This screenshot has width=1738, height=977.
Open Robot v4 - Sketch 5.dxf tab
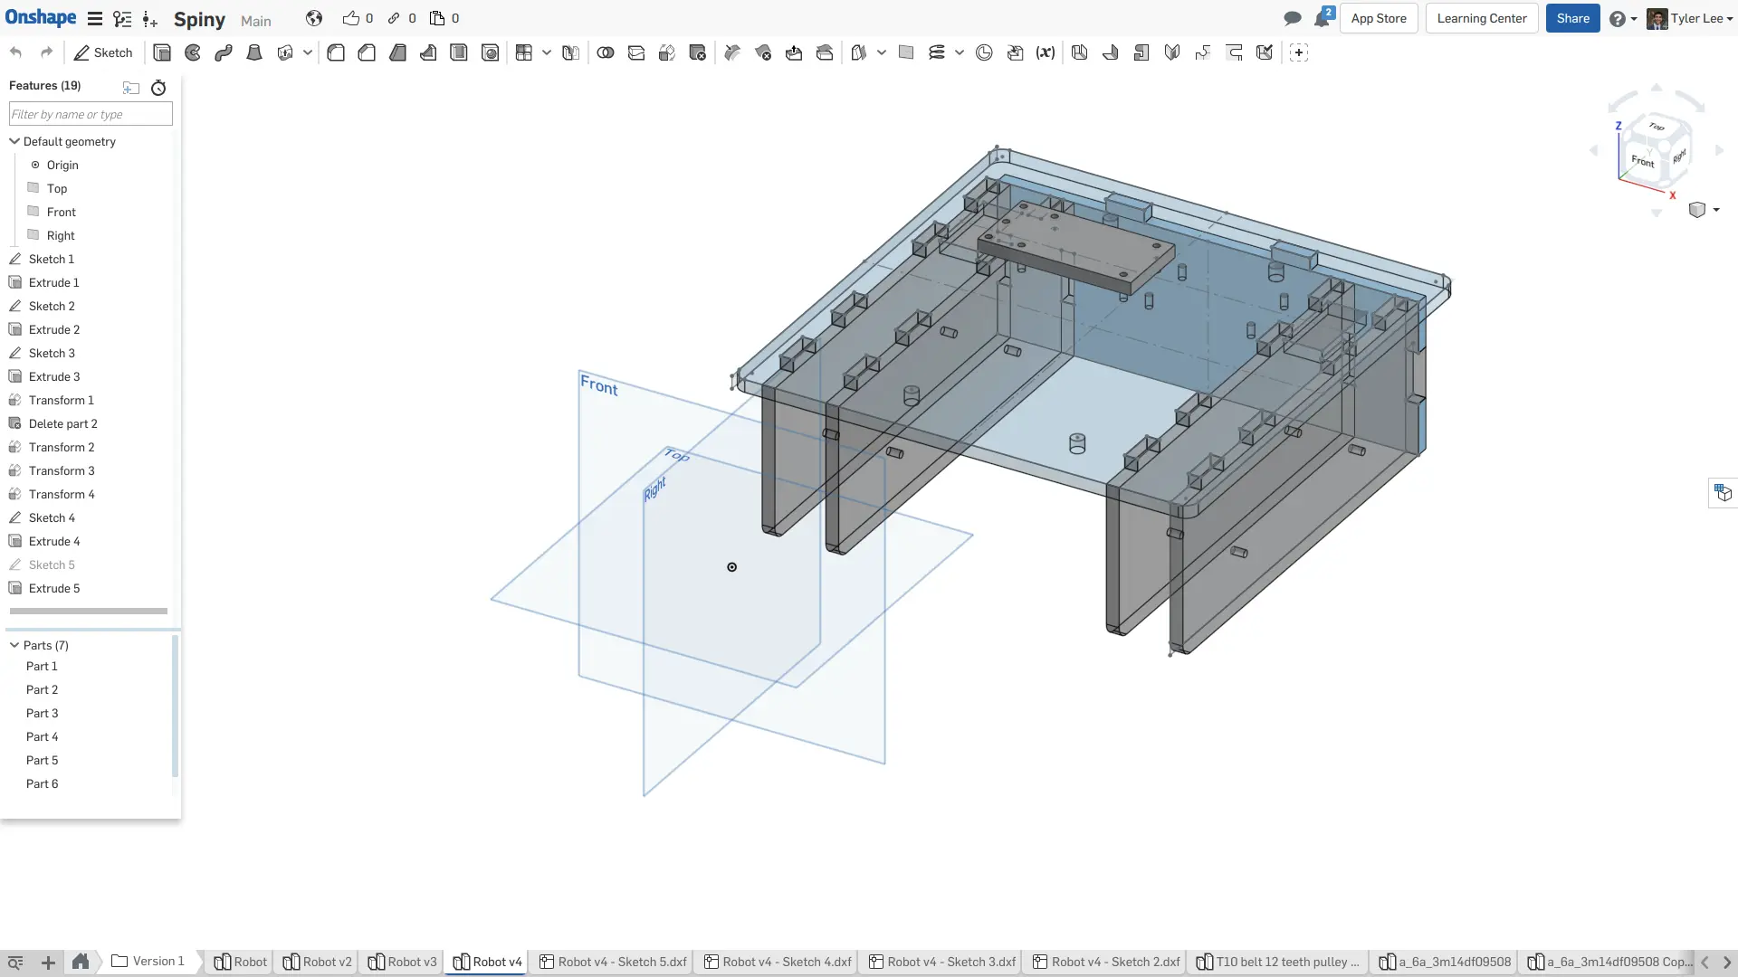(x=613, y=962)
